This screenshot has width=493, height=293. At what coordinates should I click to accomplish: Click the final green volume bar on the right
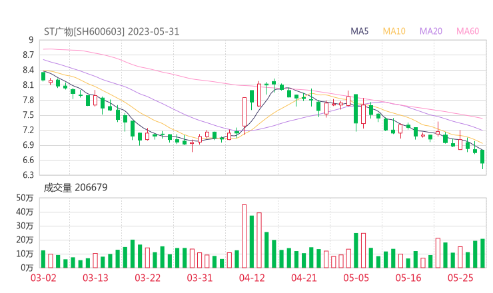click(x=482, y=254)
